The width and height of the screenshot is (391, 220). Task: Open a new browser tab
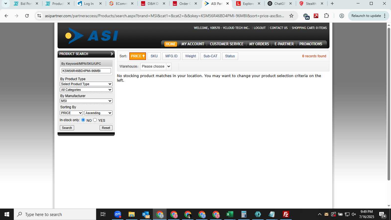click(332, 3)
